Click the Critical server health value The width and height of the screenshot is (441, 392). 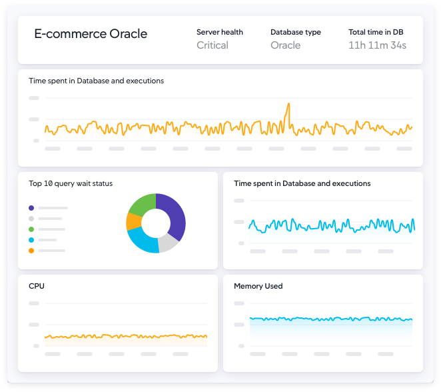point(213,45)
